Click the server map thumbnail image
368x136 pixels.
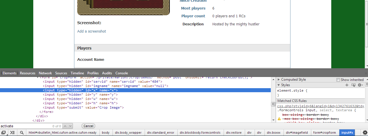(x=123, y=7)
